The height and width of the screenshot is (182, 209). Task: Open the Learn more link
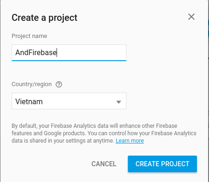tap(130, 141)
